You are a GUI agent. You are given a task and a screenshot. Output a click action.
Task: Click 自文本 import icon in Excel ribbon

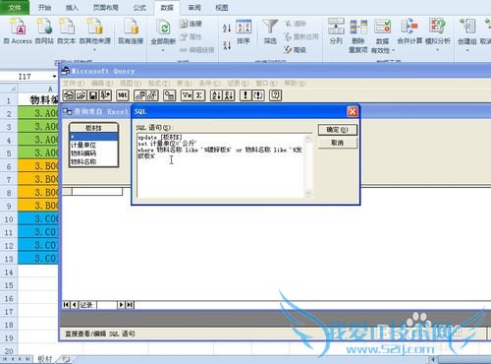(x=67, y=31)
